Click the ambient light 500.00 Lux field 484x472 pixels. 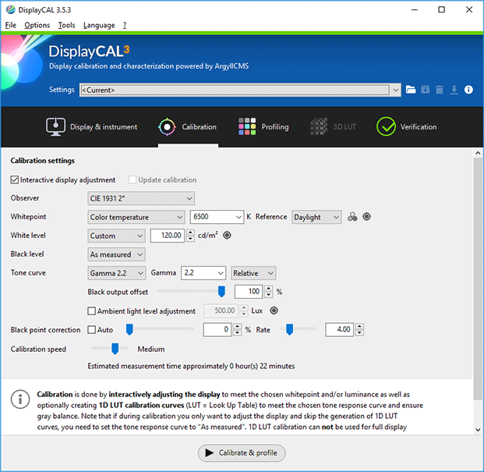pyautogui.click(x=221, y=311)
